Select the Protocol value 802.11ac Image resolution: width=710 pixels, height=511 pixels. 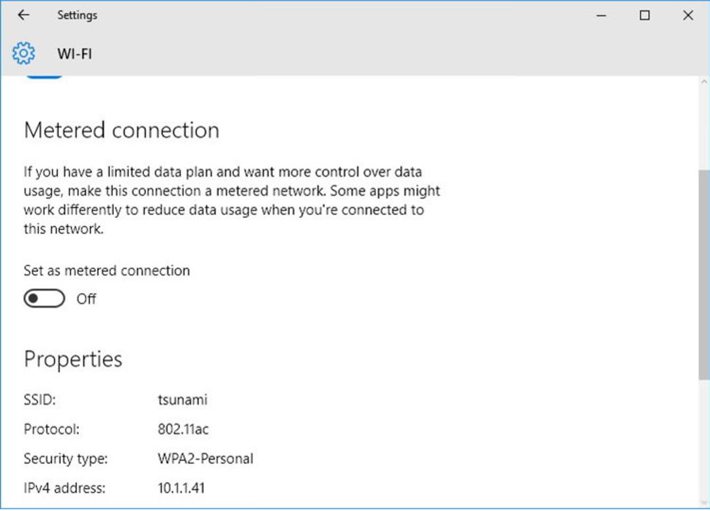(x=183, y=429)
